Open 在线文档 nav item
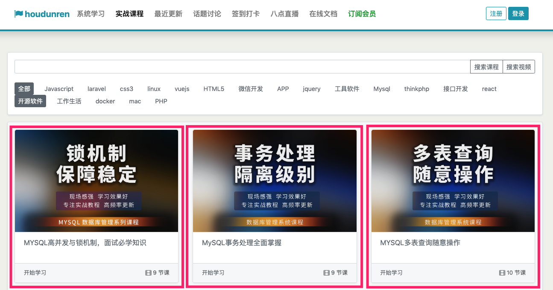 coord(323,14)
